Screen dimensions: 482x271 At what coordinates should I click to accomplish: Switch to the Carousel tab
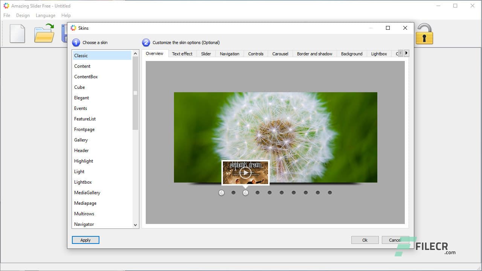(280, 54)
